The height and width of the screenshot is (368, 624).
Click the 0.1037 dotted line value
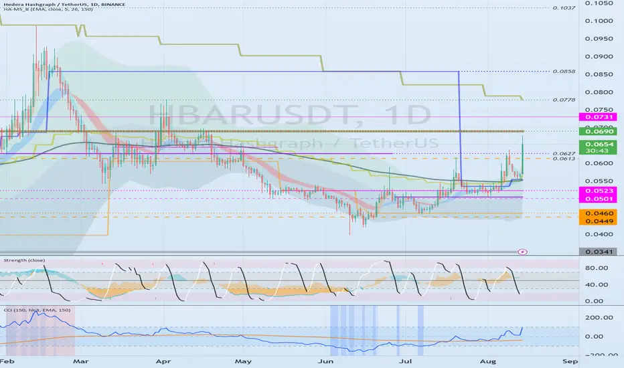564,7
